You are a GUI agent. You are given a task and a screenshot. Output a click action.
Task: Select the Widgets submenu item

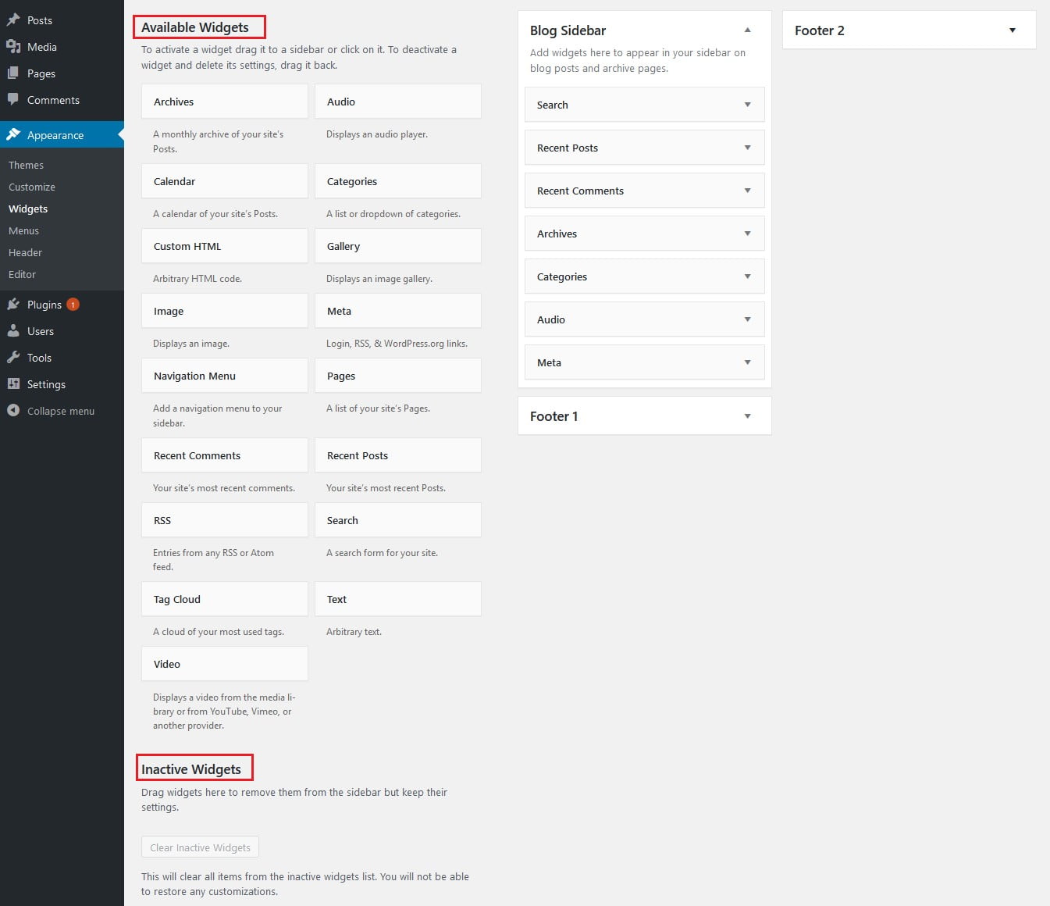coord(28,209)
